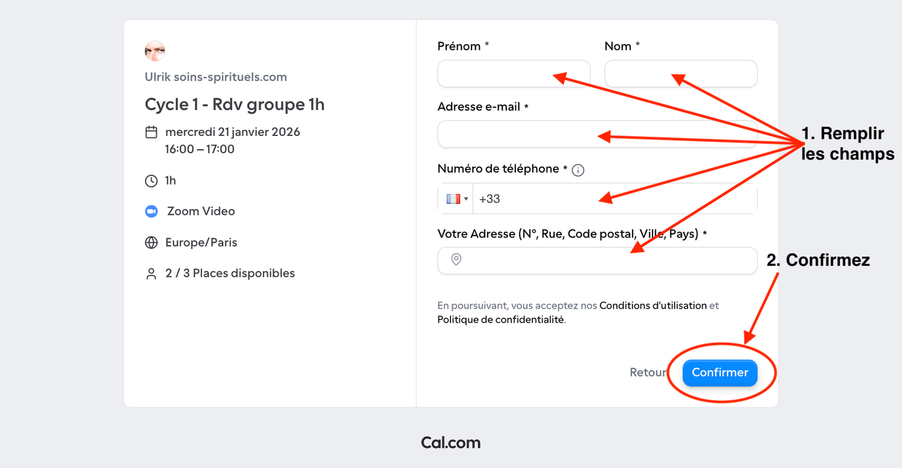Click the info icon beside Numéro de téléphone
The width and height of the screenshot is (902, 468).
coord(578,170)
